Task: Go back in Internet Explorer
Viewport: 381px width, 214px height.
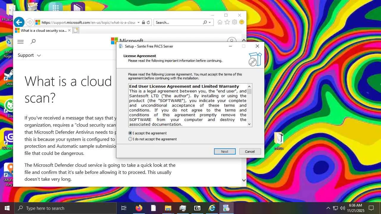Action: [x=19, y=22]
